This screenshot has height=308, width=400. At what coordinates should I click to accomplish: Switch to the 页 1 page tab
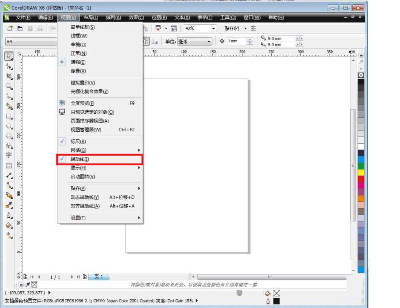point(98,277)
